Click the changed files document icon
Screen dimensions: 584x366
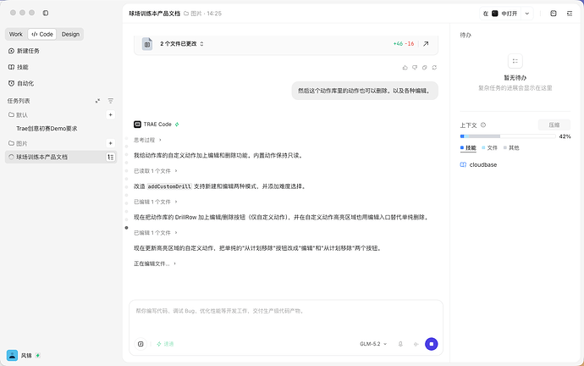click(147, 44)
